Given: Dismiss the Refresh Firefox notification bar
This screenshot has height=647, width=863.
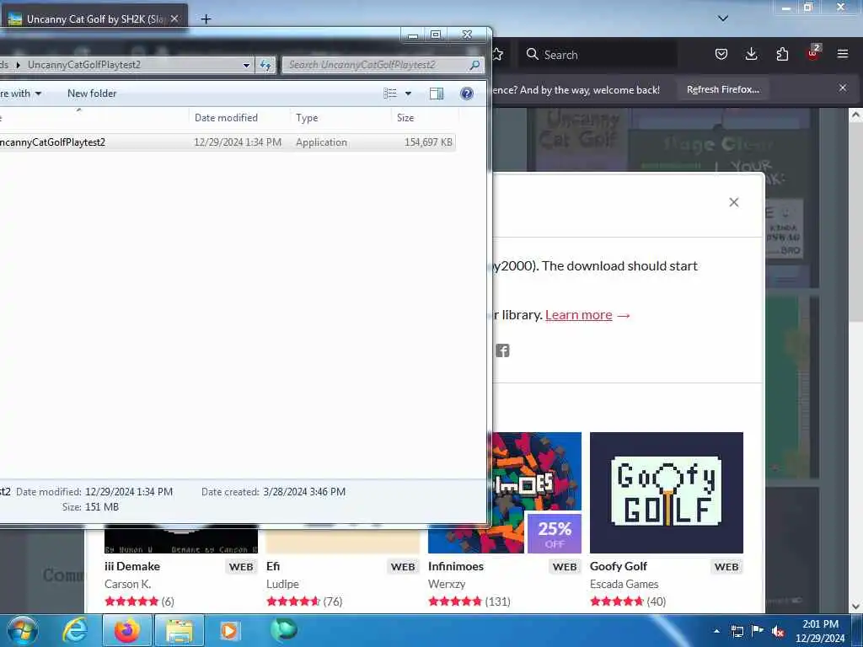Looking at the screenshot, I should click(843, 88).
